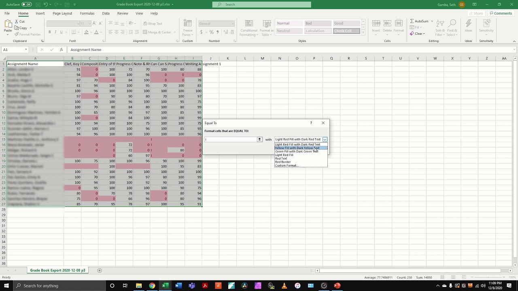Click the Insert Function fx icon
Image resolution: width=518 pixels, height=291 pixels.
[x=62, y=50]
